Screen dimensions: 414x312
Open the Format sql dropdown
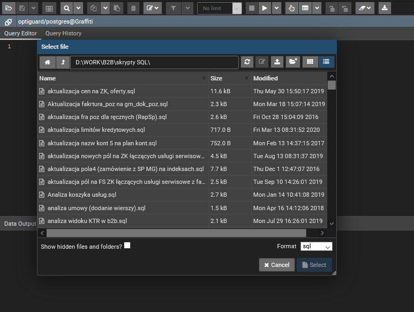click(316, 246)
